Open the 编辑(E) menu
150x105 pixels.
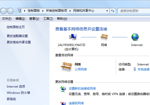click(20, 19)
